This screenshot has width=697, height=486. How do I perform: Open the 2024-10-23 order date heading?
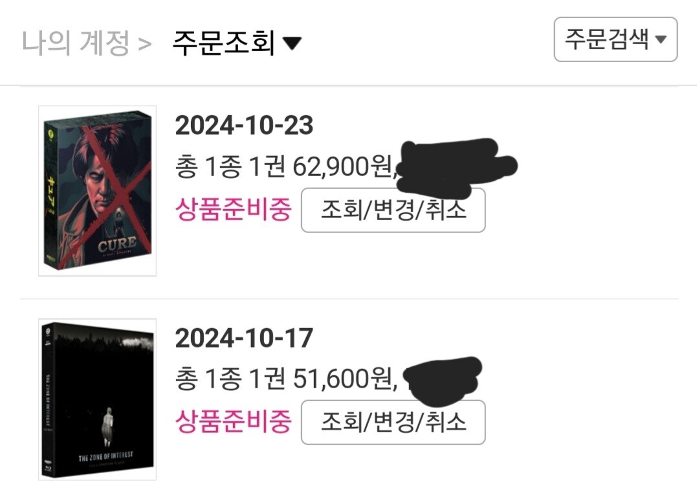244,126
